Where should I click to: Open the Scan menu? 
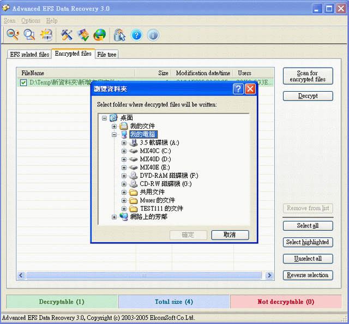(10, 21)
